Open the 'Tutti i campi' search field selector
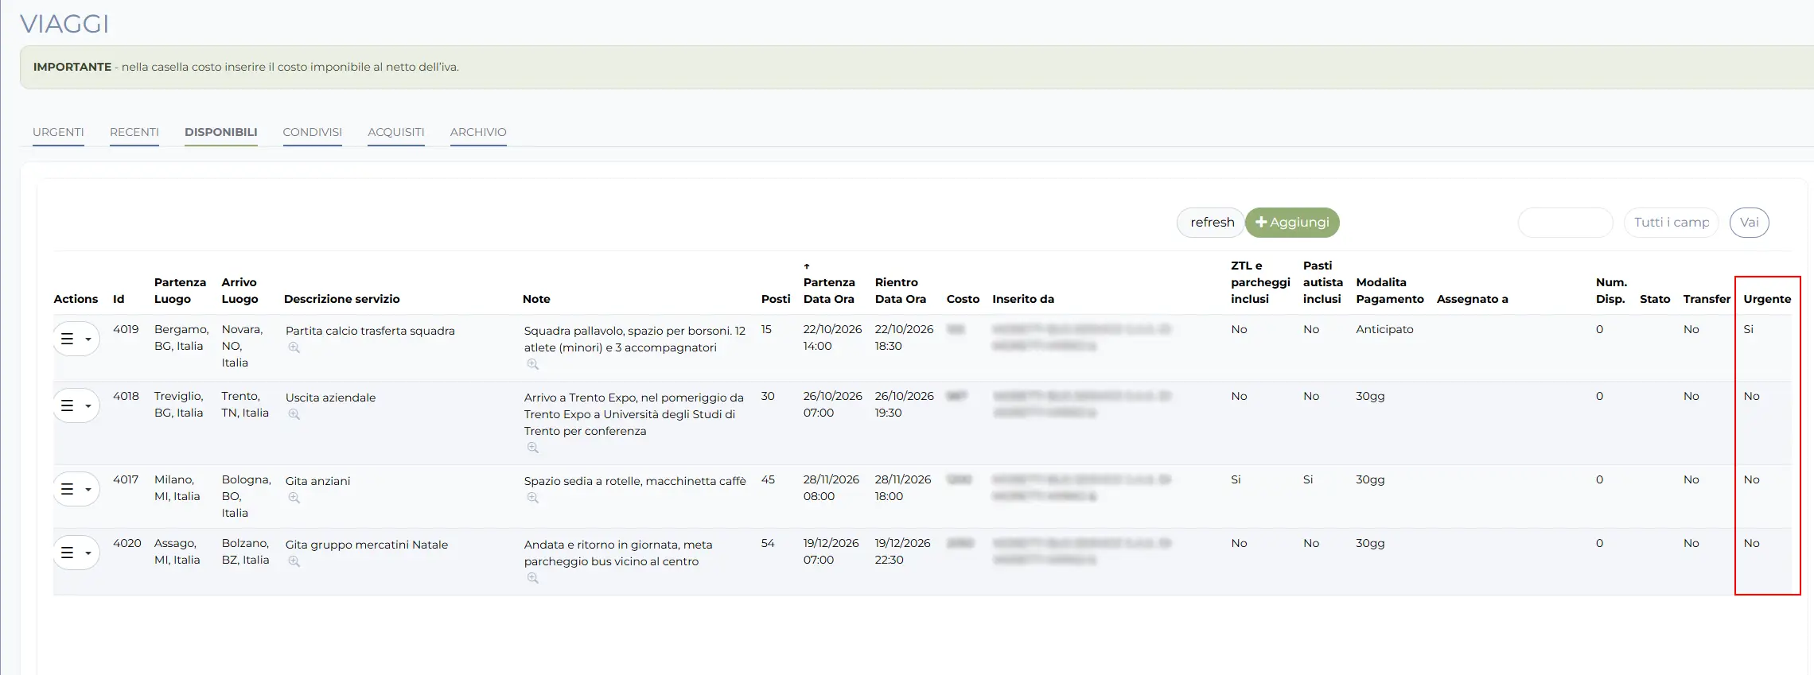 coord(1671,223)
